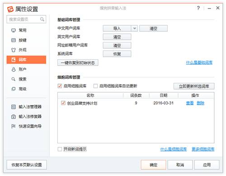Check the 开启新词提示 checkbox
This screenshot has width=226, height=176.
pos(60,149)
